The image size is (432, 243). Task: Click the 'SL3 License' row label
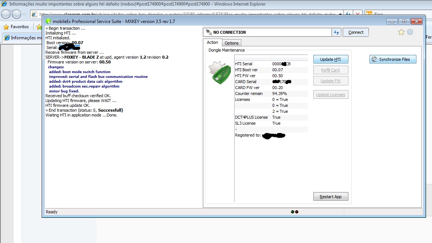(x=245, y=123)
